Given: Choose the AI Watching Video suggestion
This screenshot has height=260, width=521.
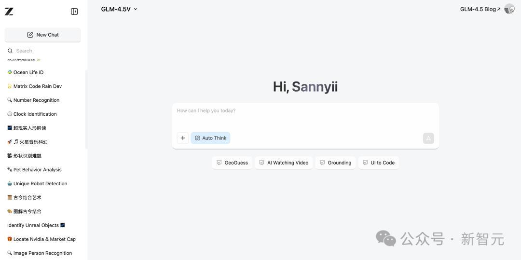Looking at the screenshot, I should (x=284, y=163).
